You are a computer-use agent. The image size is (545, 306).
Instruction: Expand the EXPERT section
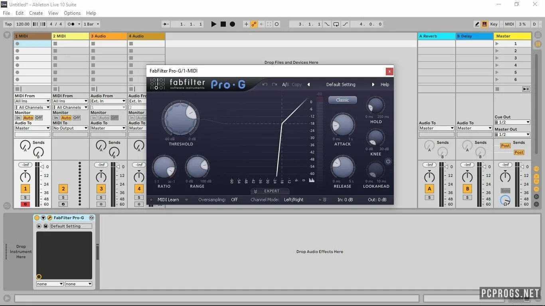271,191
